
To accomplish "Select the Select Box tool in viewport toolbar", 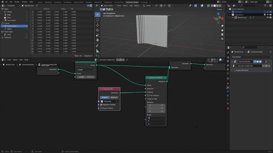I will pyautogui.click(x=98, y=14).
